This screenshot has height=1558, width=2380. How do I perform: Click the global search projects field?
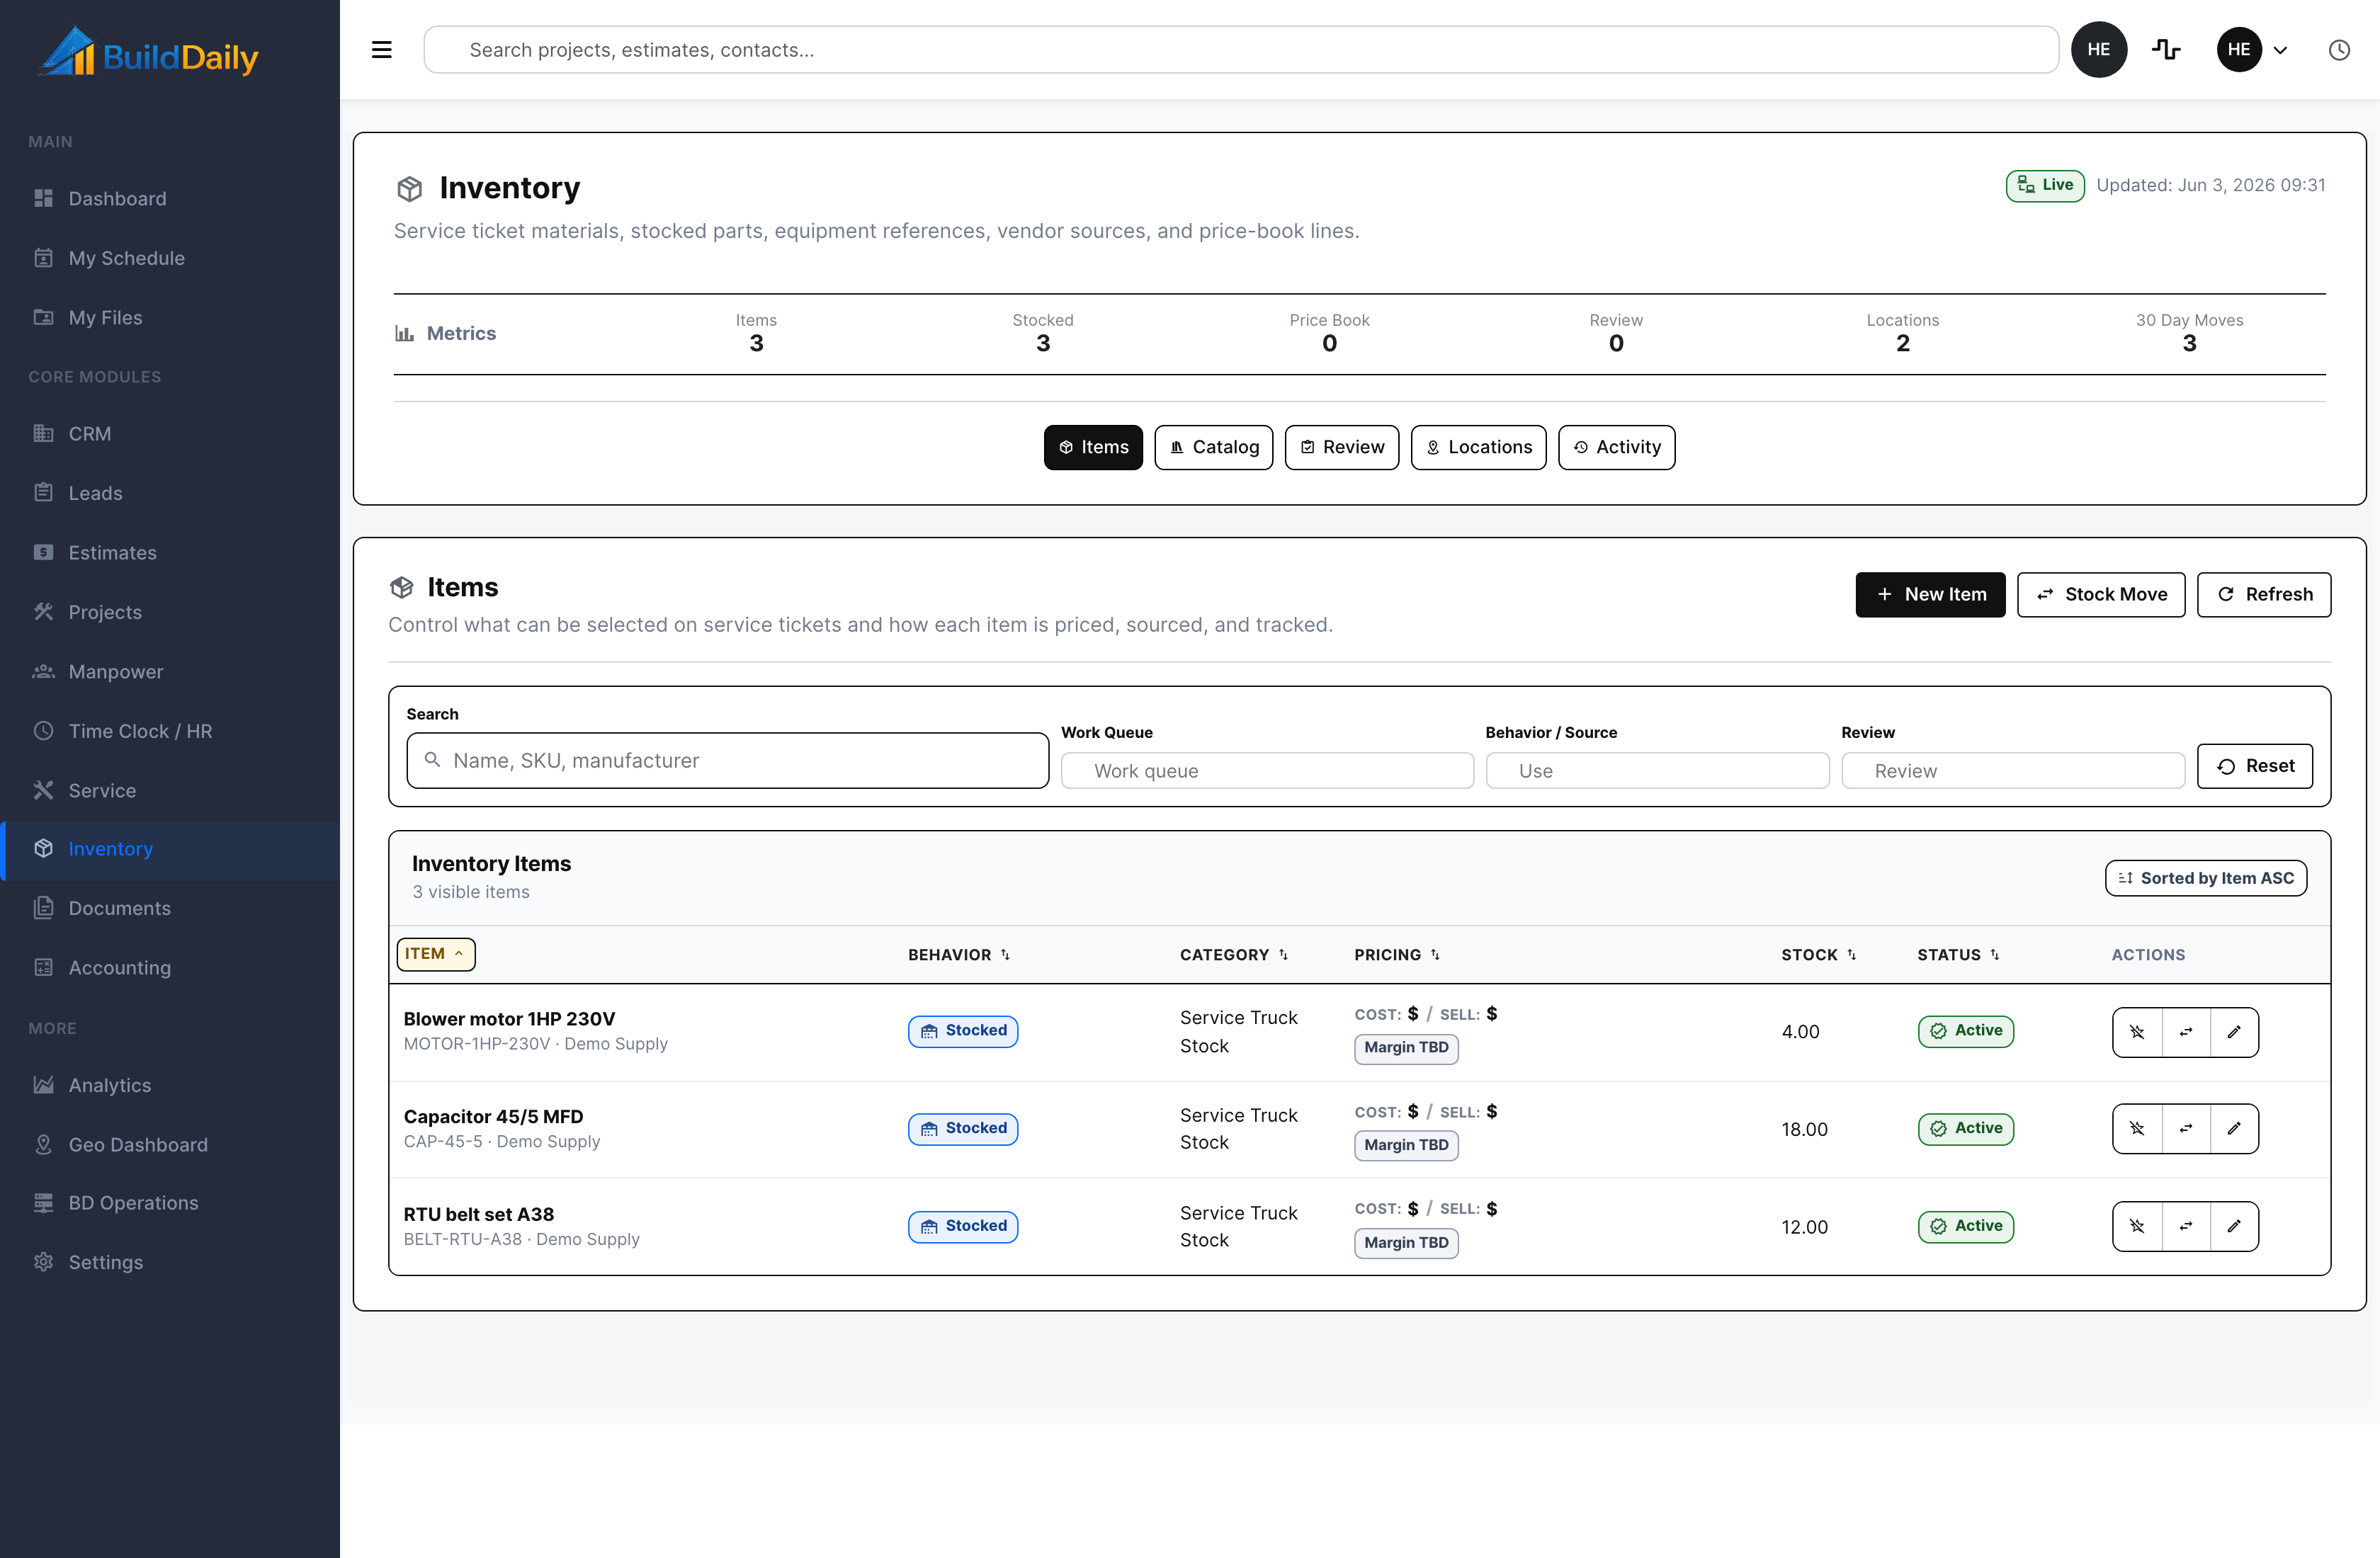(x=1241, y=50)
